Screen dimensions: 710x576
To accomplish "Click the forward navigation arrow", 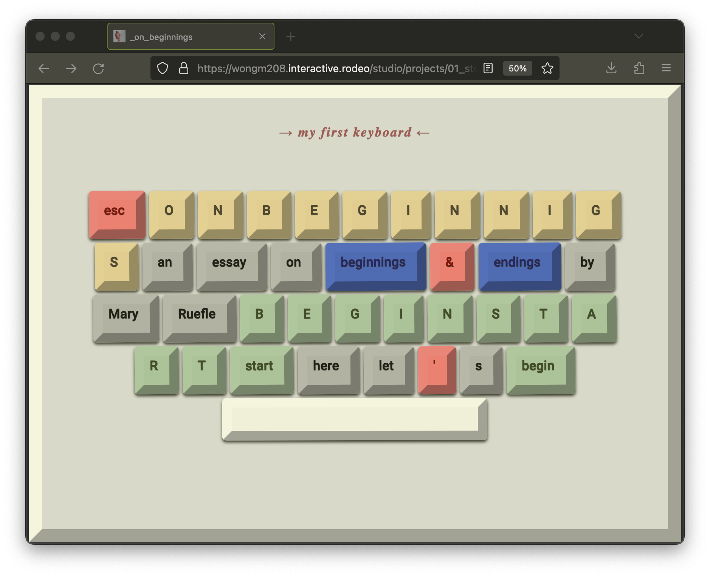I will [x=71, y=68].
